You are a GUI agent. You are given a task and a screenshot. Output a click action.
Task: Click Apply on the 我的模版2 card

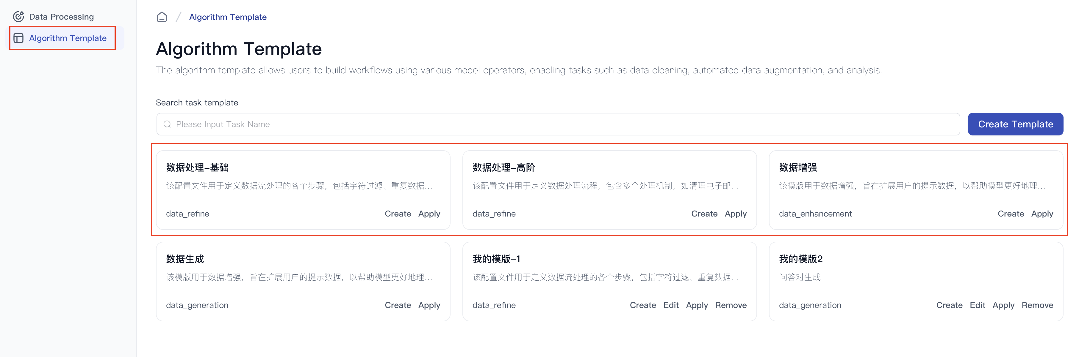1003,305
